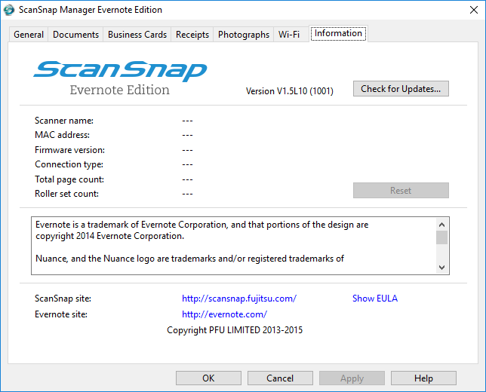
Task: Click the "Evernote site:" label
Action: click(x=61, y=314)
